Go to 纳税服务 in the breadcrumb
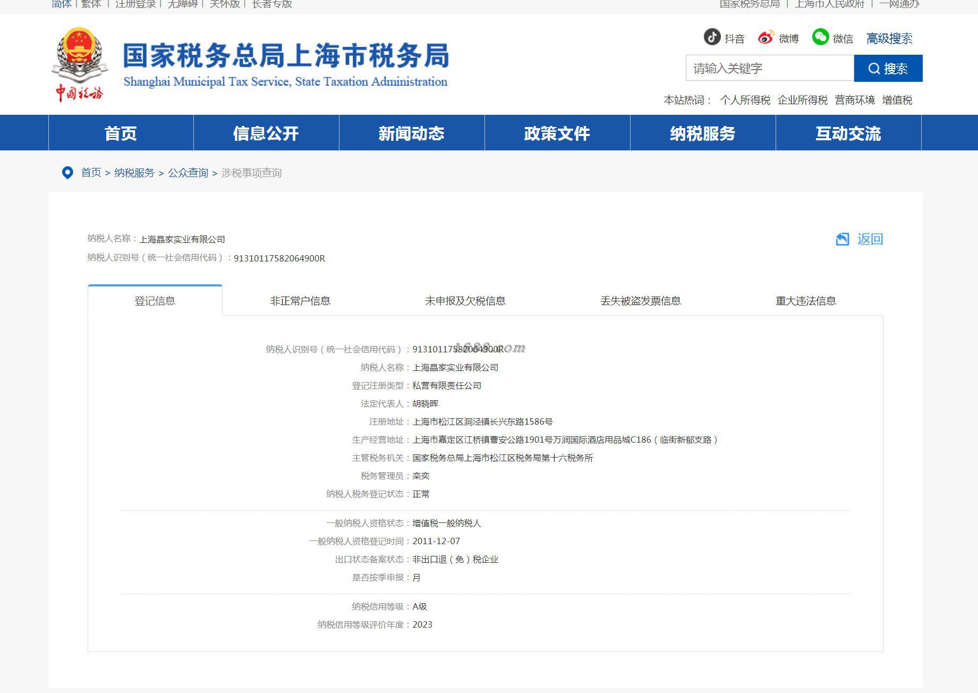The height and width of the screenshot is (693, 978). (134, 173)
